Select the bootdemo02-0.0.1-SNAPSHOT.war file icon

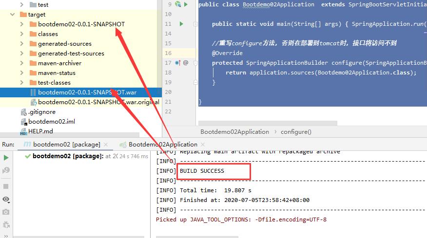tap(33, 92)
